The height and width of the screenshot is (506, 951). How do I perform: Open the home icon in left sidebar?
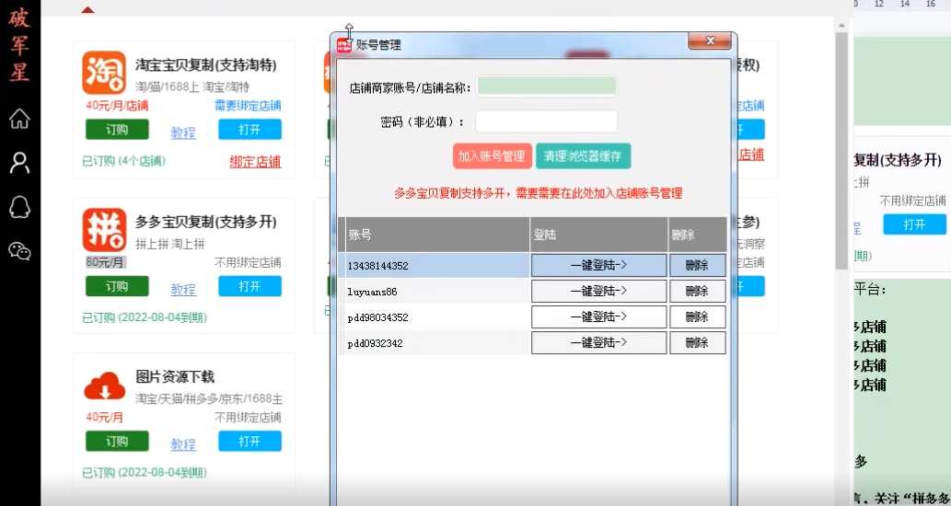pyautogui.click(x=19, y=118)
